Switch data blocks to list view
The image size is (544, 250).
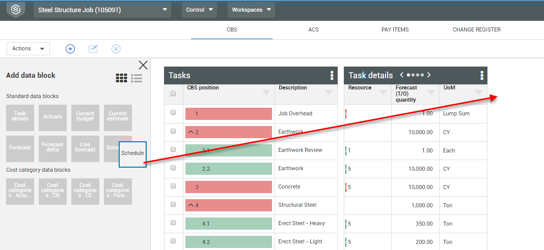pyautogui.click(x=136, y=78)
